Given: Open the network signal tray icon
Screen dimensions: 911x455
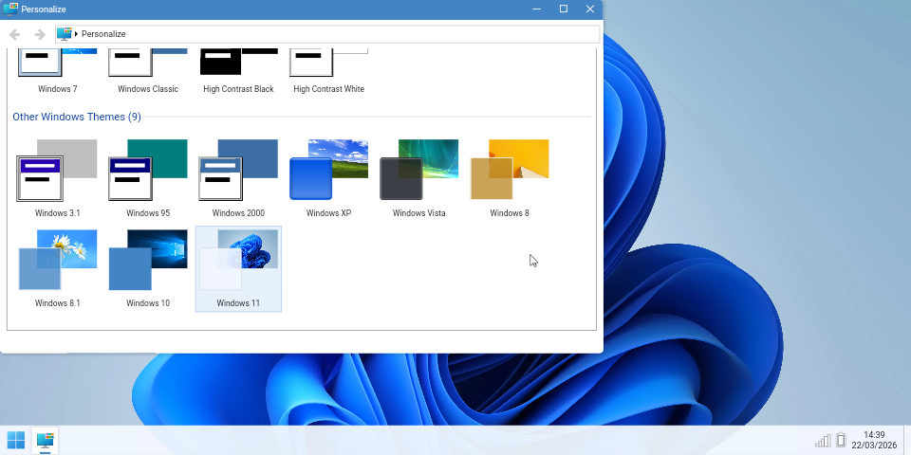Looking at the screenshot, I should [x=823, y=441].
